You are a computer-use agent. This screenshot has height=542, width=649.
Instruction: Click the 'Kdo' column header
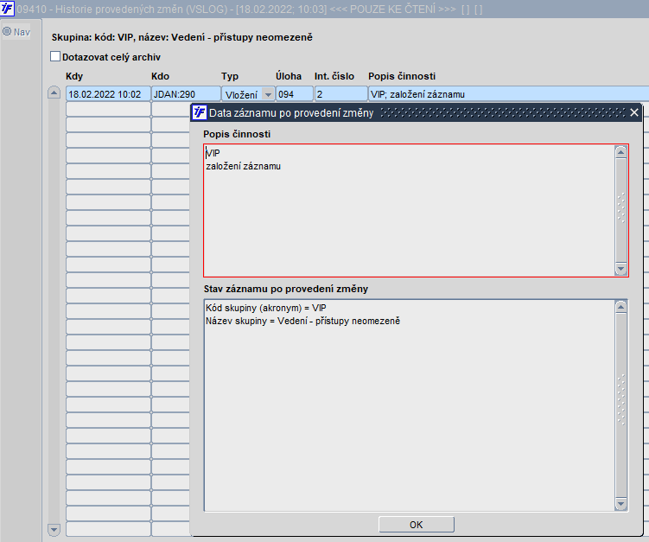[160, 76]
